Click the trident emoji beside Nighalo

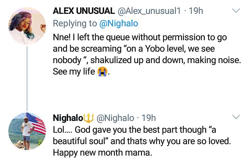pos(88,118)
